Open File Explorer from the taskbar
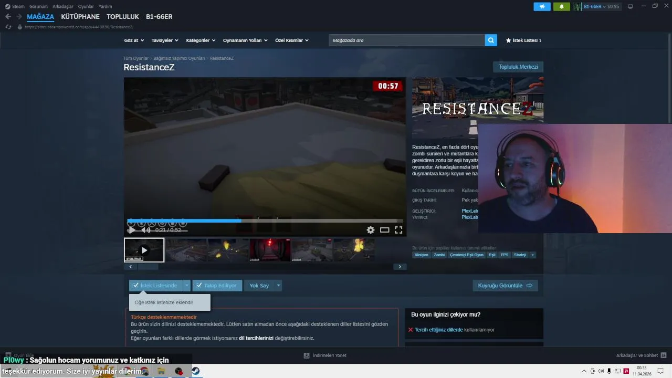672x378 pixels. (x=161, y=371)
